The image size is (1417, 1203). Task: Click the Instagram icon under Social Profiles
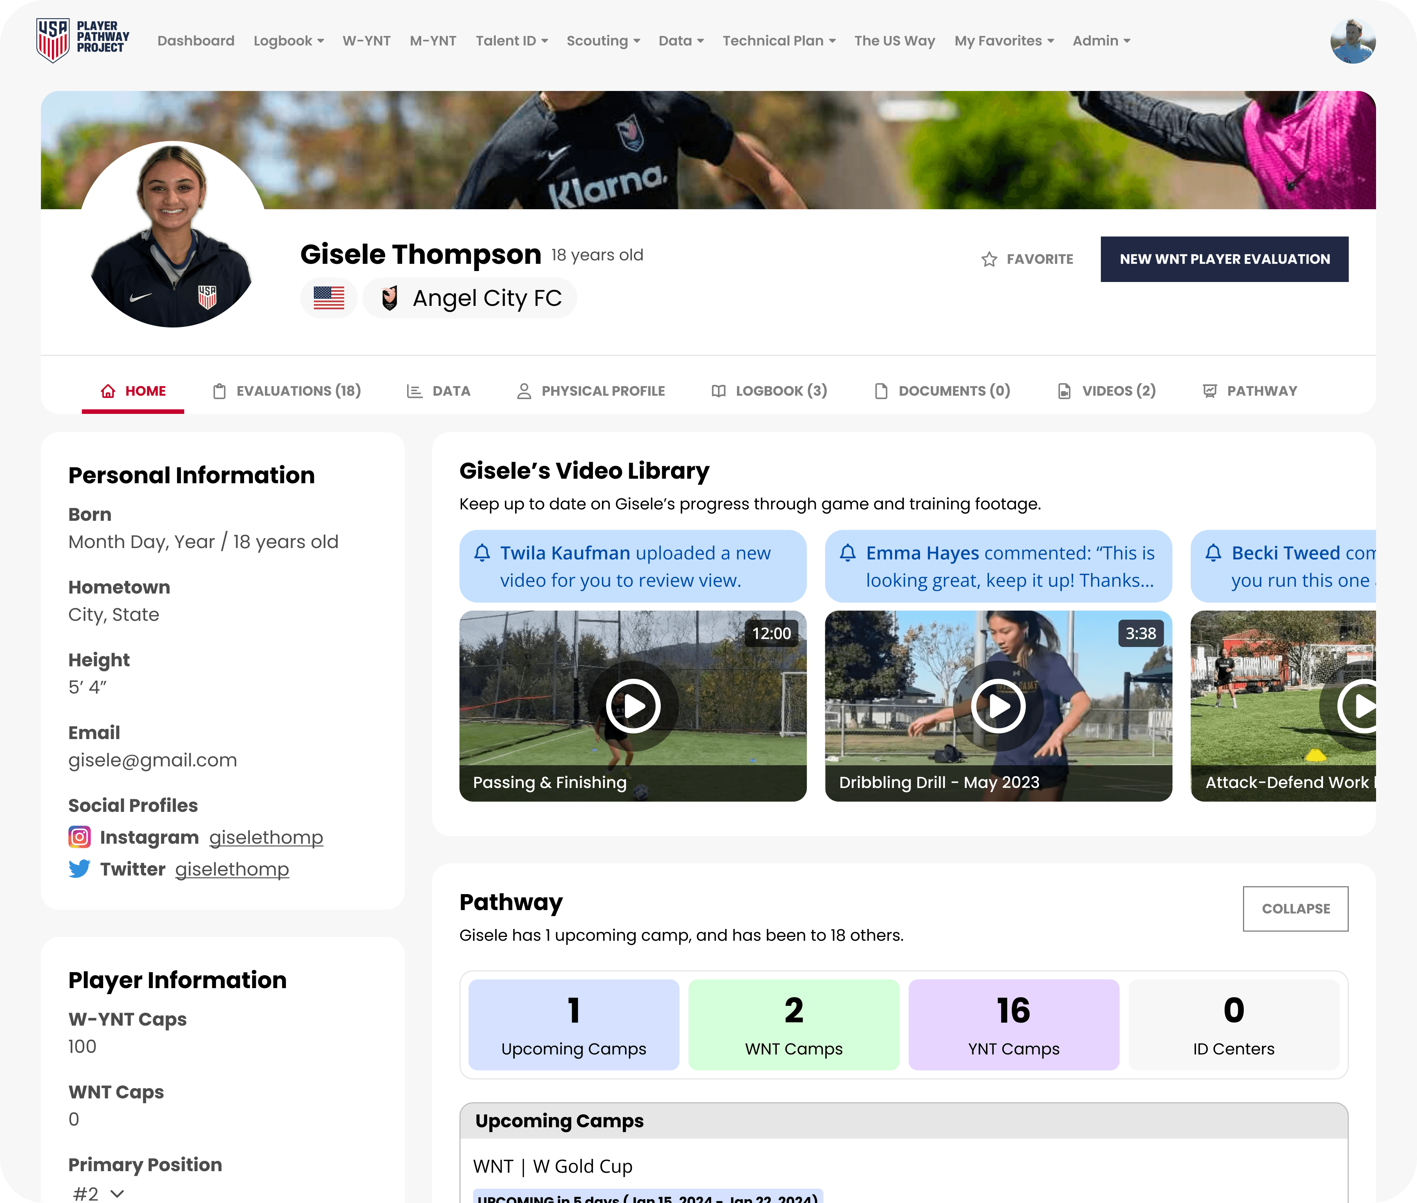pyautogui.click(x=79, y=837)
